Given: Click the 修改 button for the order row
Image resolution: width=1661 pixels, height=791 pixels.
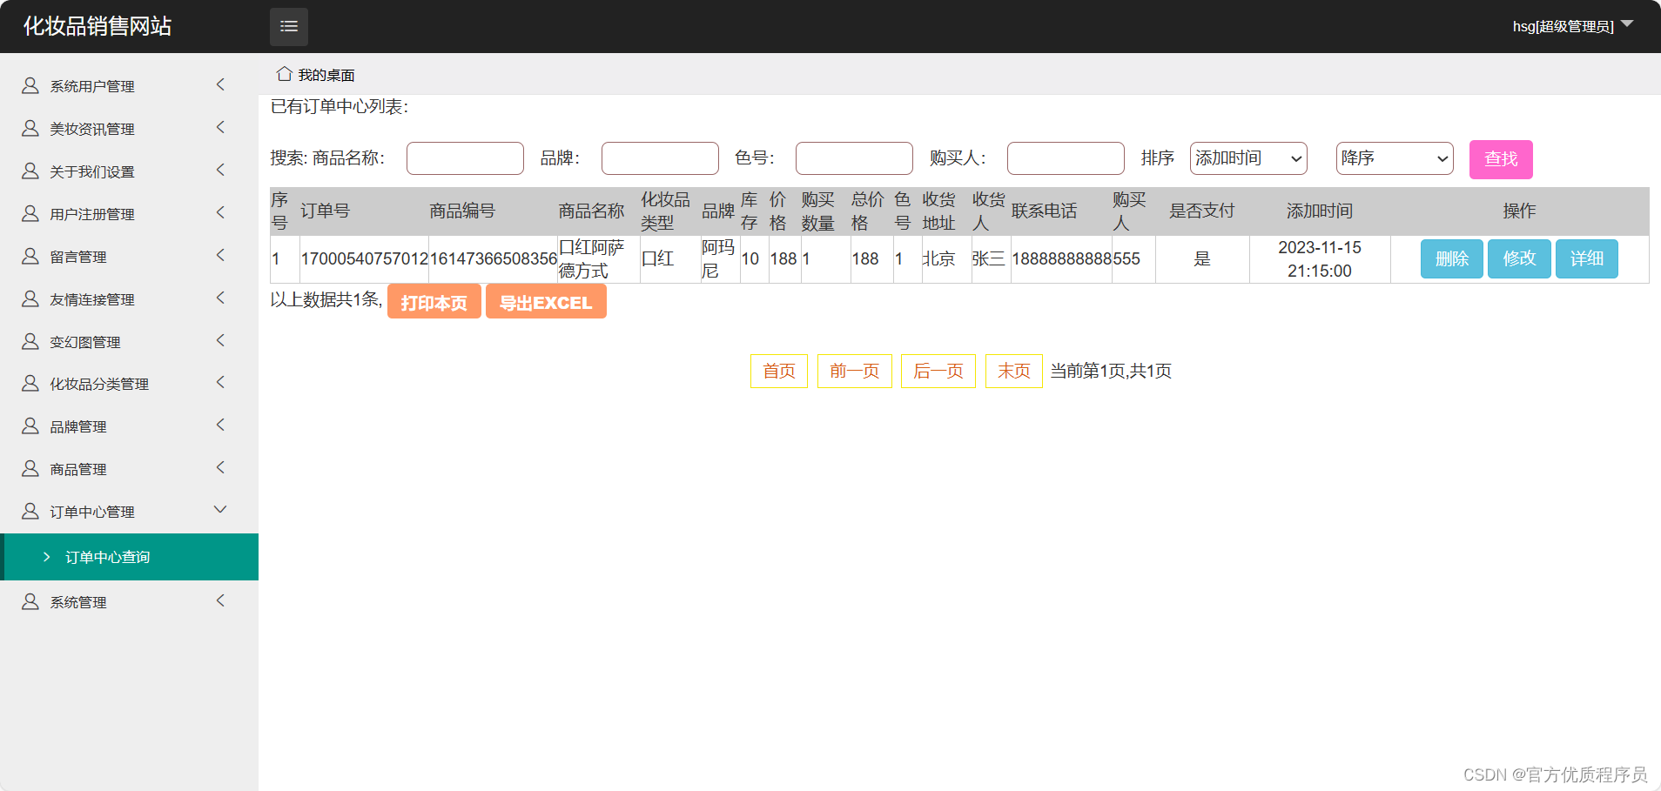Looking at the screenshot, I should 1519,258.
